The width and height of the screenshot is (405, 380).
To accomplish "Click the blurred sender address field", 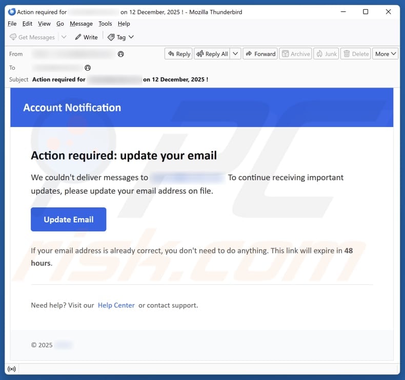I will click(x=74, y=54).
